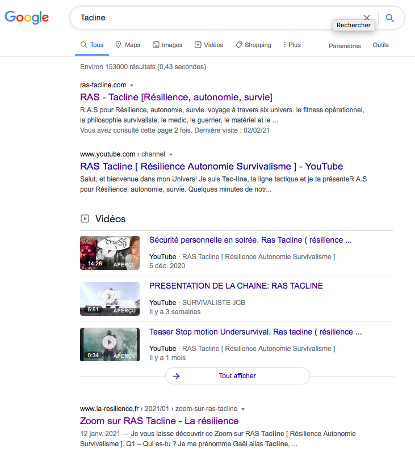The height and width of the screenshot is (457, 415).
Task: Open Teaser Stop motion Undersurvival video link
Action: 255,332
